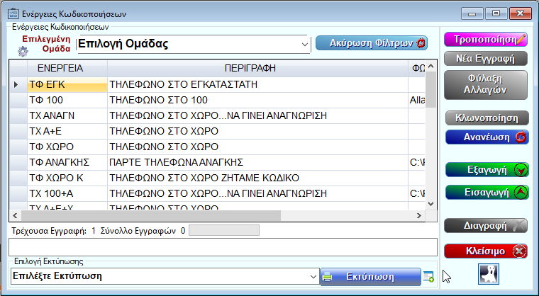The height and width of the screenshot is (296, 539).
Task: Expand the Επιλέξτε Εκτύπωση dropdown
Action: coord(313,276)
